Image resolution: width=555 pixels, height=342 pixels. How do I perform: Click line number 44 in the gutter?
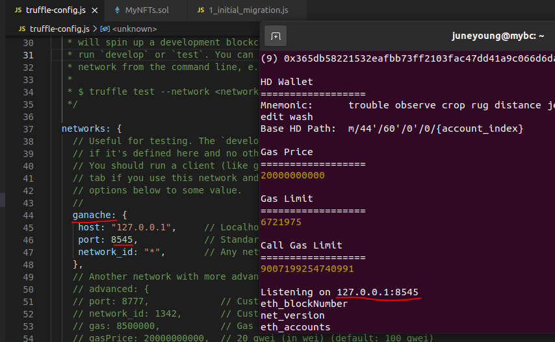click(x=29, y=215)
